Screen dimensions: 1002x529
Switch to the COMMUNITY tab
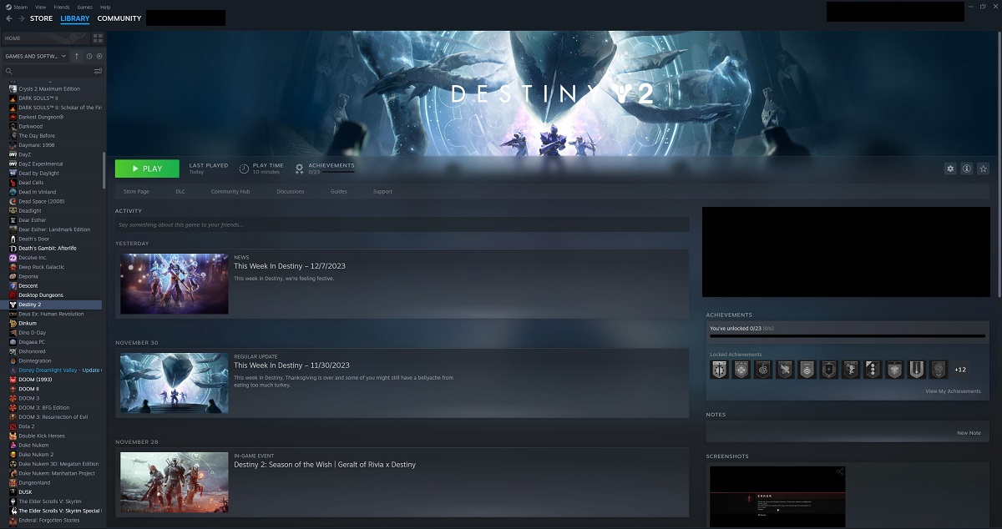click(x=119, y=18)
